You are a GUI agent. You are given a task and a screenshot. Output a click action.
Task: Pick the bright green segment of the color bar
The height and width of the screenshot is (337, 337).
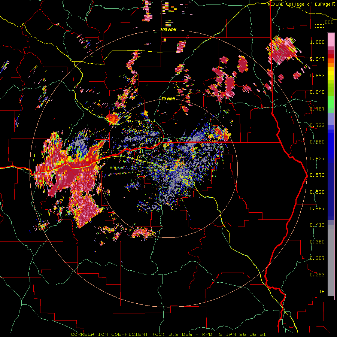click(x=331, y=102)
